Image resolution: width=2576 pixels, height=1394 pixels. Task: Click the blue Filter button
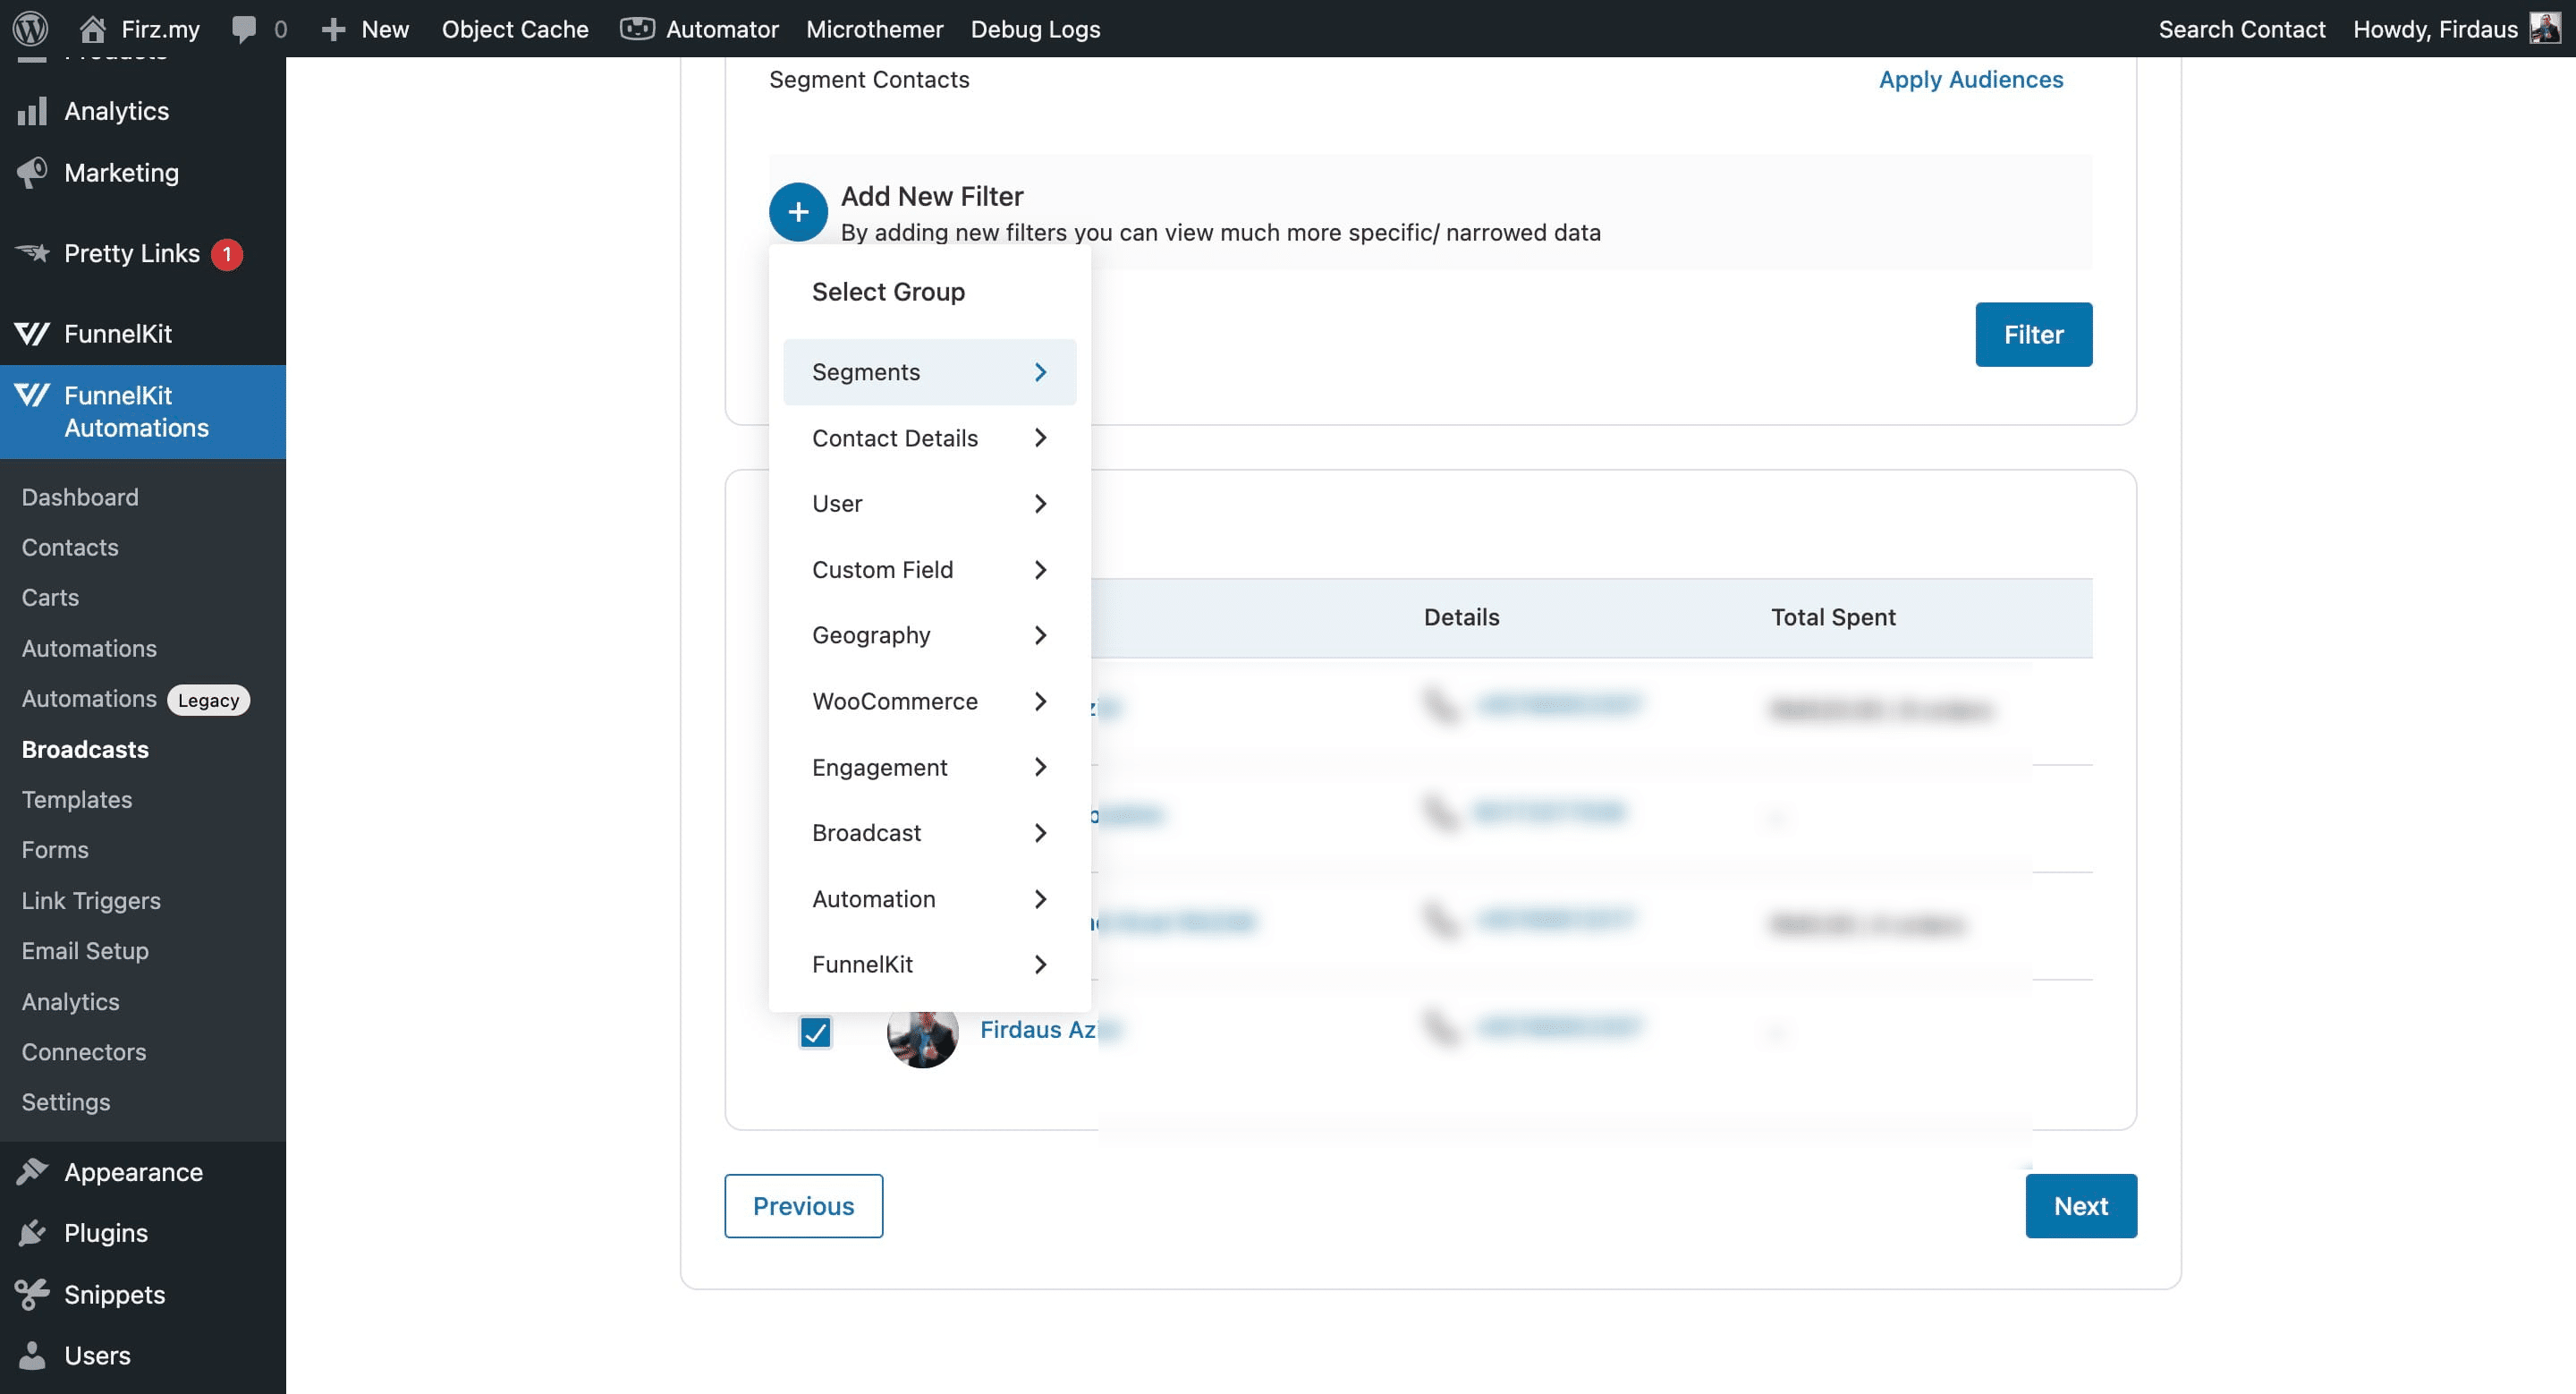point(2033,335)
